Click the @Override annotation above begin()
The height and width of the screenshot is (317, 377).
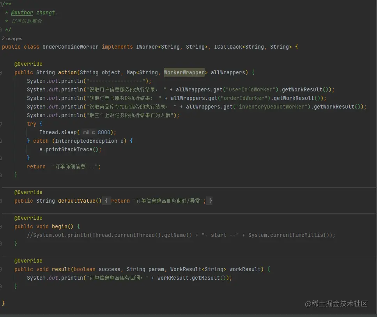pos(28,218)
